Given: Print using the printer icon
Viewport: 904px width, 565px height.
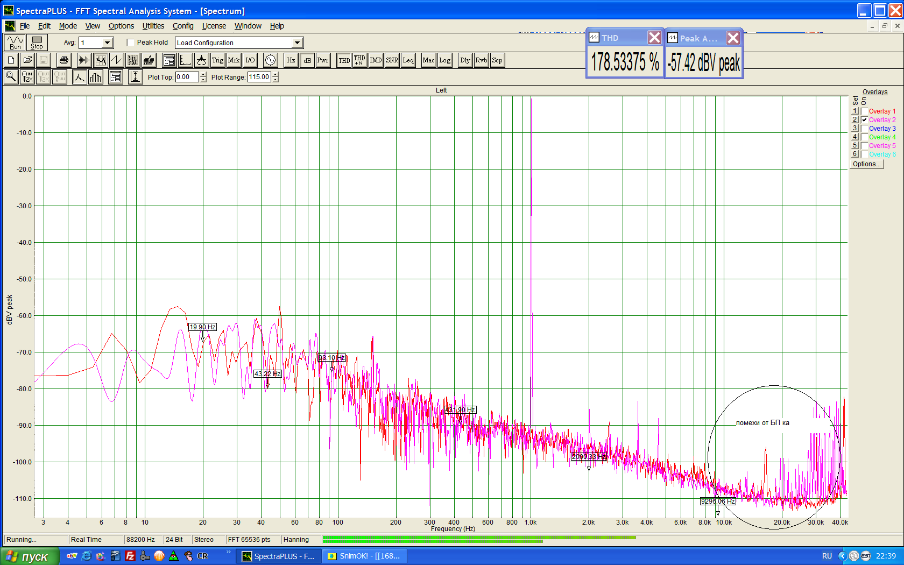Looking at the screenshot, I should click(x=63, y=60).
